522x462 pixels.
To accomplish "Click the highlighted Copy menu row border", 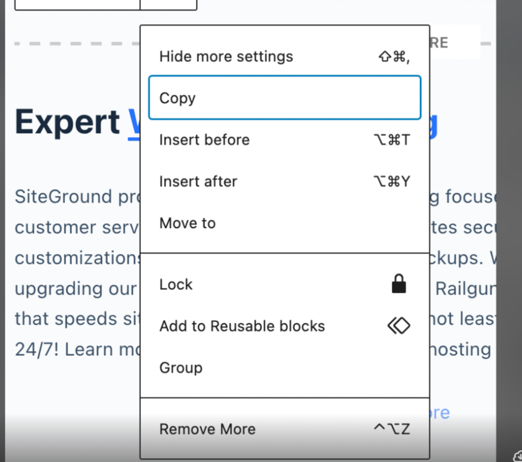I will coord(285,77).
